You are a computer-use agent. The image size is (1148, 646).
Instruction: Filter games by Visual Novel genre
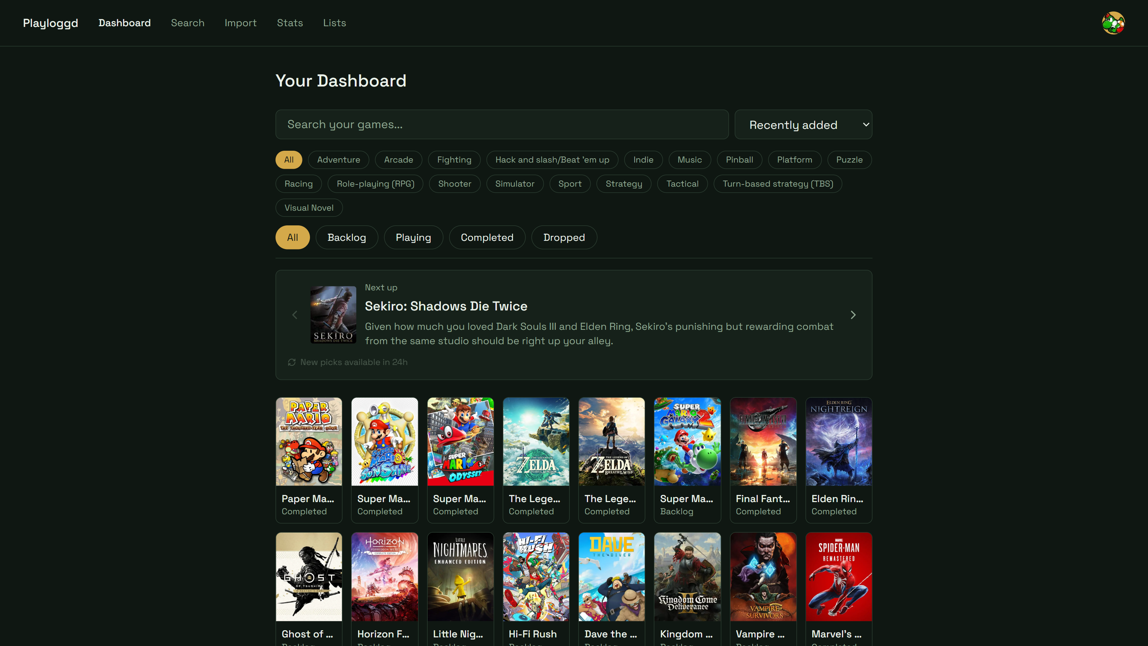[x=309, y=208]
